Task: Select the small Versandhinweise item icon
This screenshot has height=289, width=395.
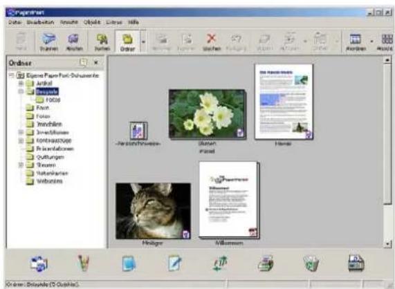Action: point(138,131)
